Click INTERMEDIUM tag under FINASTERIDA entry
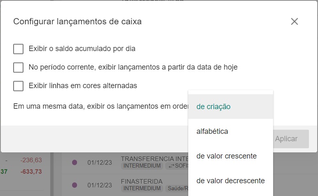 [141, 189]
